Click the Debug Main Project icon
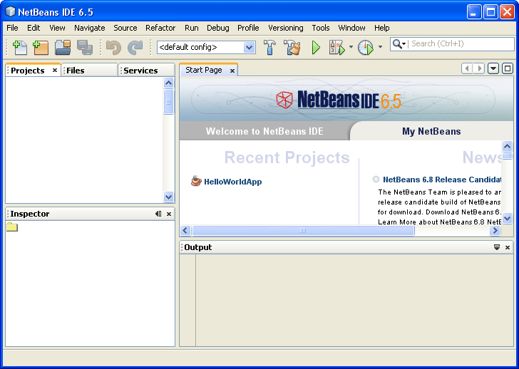519x369 pixels. point(336,48)
